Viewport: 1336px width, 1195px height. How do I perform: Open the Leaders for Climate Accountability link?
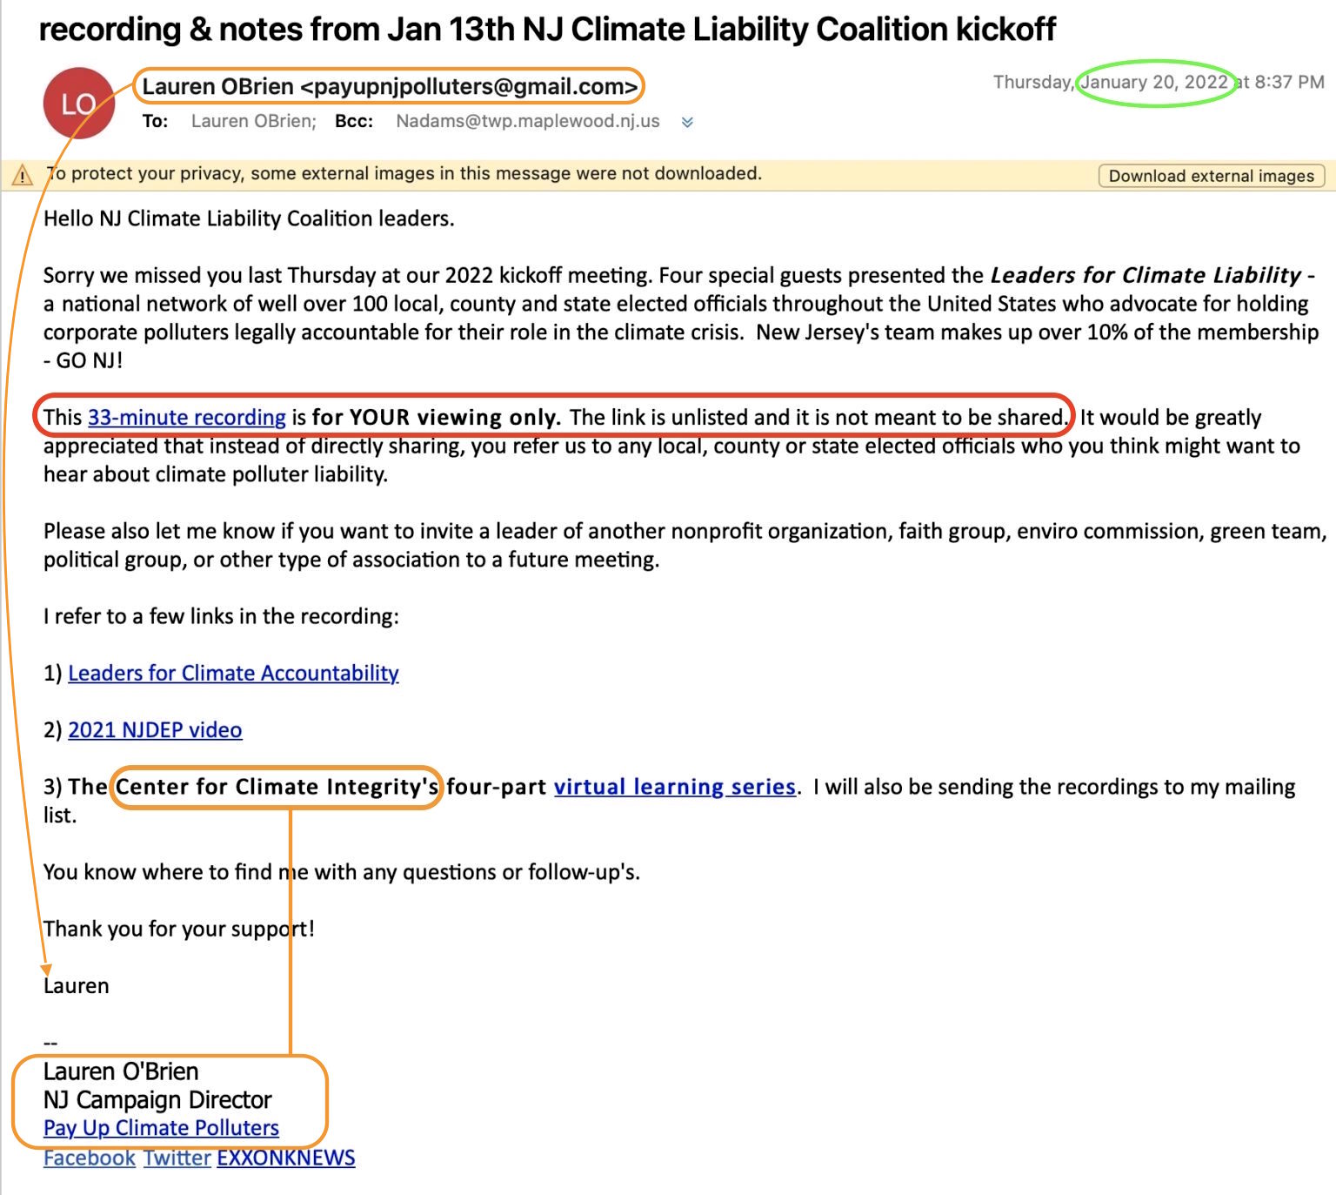tap(233, 674)
